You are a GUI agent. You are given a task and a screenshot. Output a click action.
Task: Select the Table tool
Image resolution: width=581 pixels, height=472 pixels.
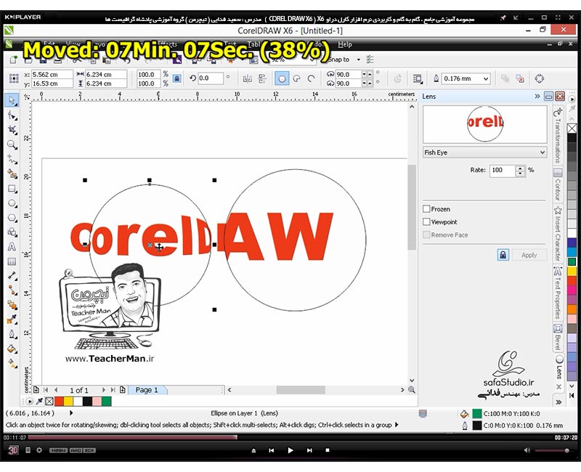(x=12, y=261)
